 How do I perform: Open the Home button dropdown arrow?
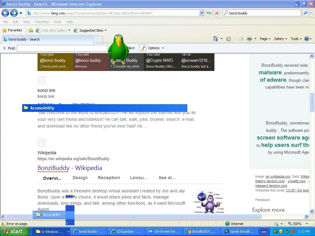tap(221, 39)
